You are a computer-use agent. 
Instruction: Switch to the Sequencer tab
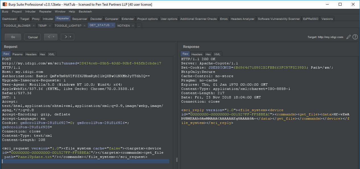pos(80,19)
